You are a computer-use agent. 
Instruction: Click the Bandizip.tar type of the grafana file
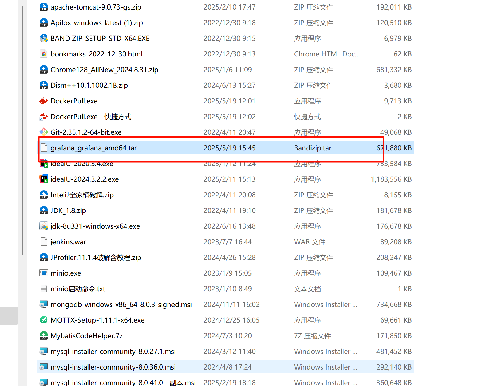pos(313,148)
